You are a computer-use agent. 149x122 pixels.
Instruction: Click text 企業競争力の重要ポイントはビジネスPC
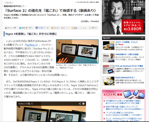pyautogui.click(x=130, y=69)
